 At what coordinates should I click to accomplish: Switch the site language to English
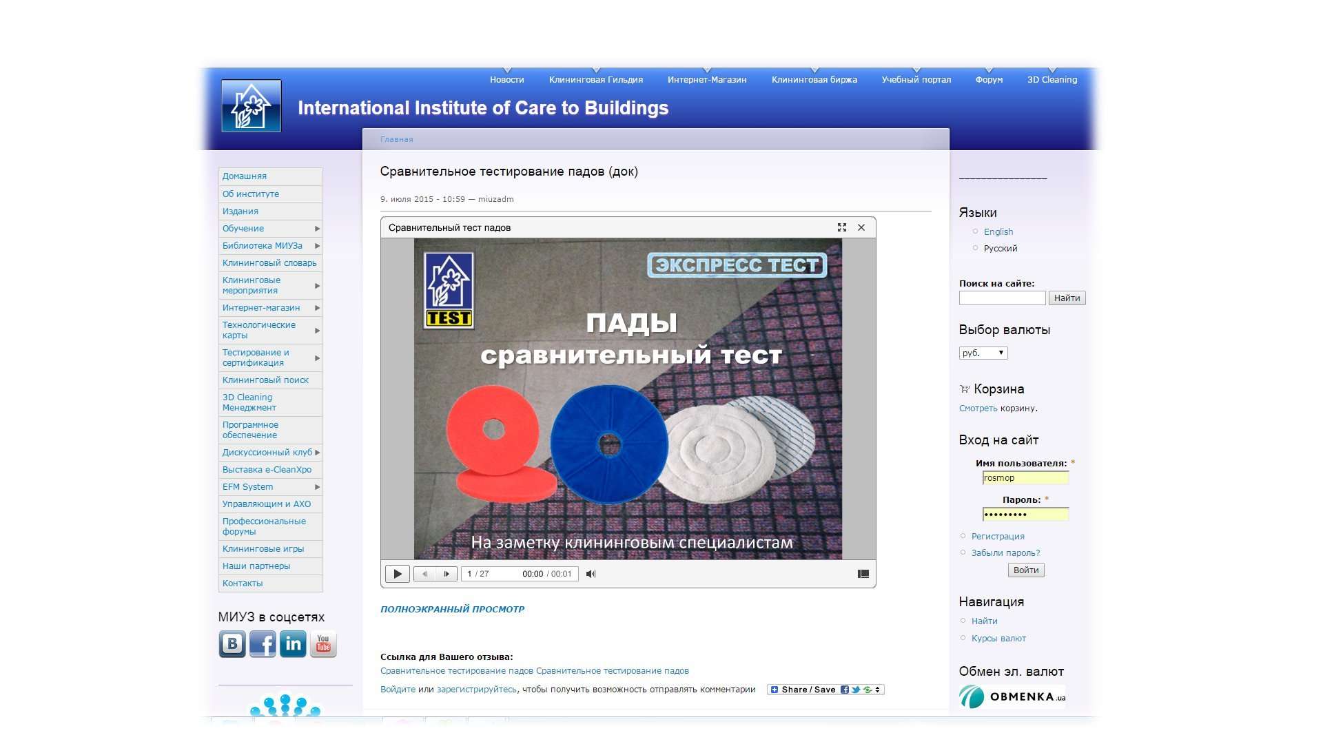pos(998,232)
